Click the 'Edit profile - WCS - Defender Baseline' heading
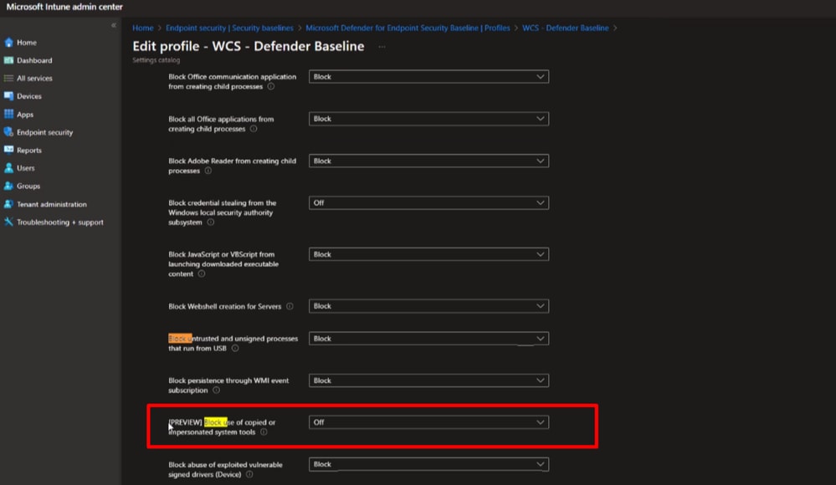This screenshot has width=836, height=485. coord(249,46)
